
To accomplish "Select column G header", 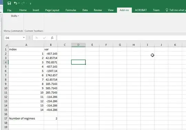I will tap(120, 45).
